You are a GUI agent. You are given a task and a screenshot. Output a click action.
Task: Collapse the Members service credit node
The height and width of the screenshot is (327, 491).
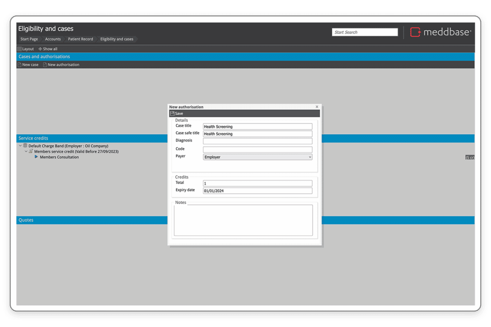click(x=26, y=151)
